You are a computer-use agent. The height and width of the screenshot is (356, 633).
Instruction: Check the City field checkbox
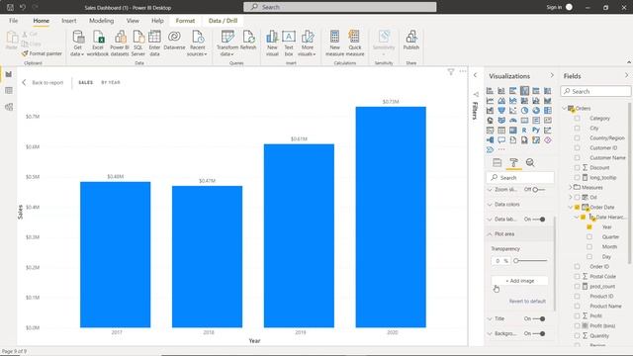577,128
